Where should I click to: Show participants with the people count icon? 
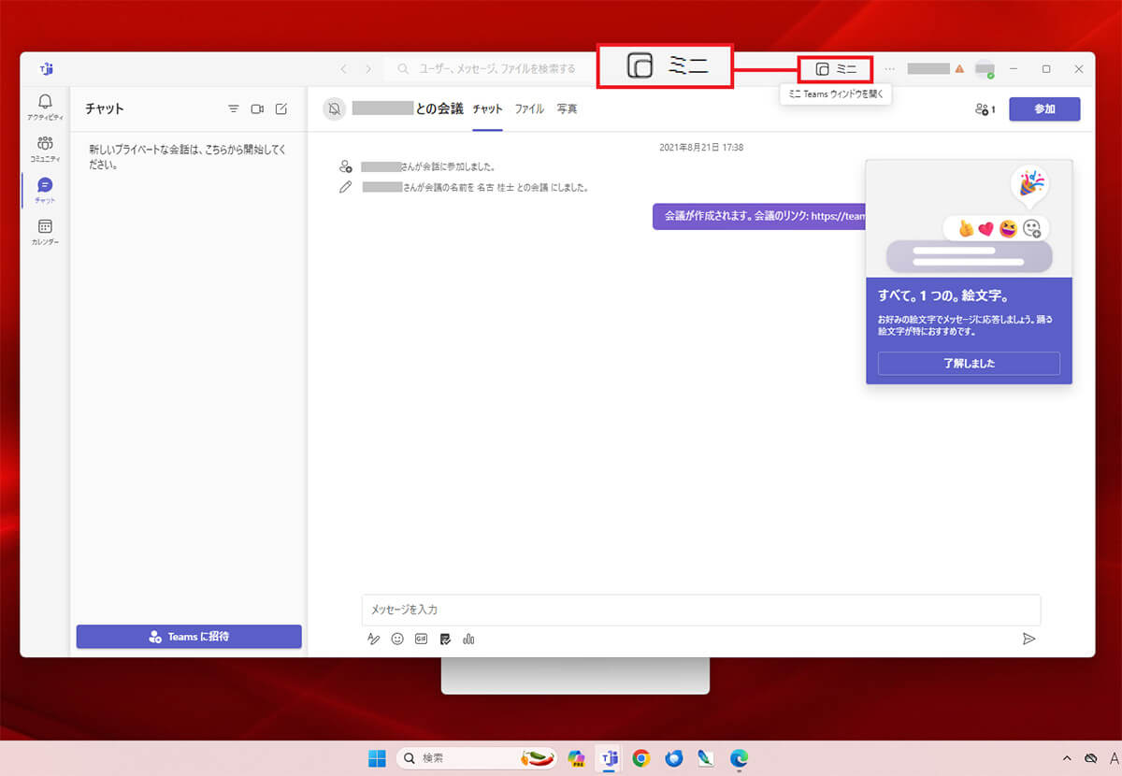tap(985, 109)
